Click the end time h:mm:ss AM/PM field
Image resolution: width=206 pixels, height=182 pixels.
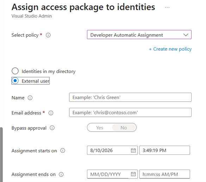pos(164,174)
